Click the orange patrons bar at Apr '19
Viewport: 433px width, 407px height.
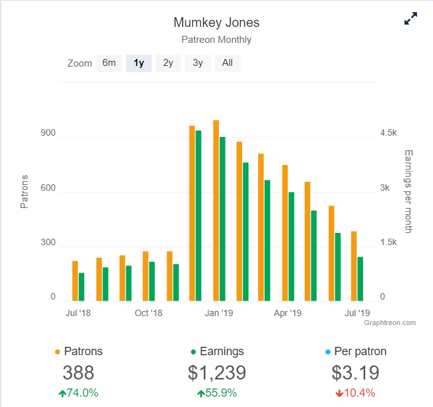(285, 233)
